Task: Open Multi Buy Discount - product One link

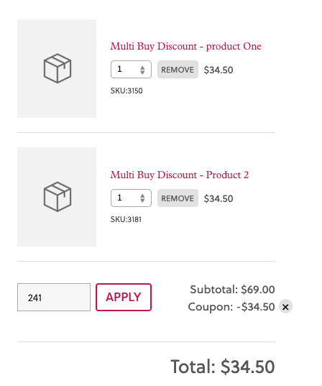Action: (x=185, y=46)
